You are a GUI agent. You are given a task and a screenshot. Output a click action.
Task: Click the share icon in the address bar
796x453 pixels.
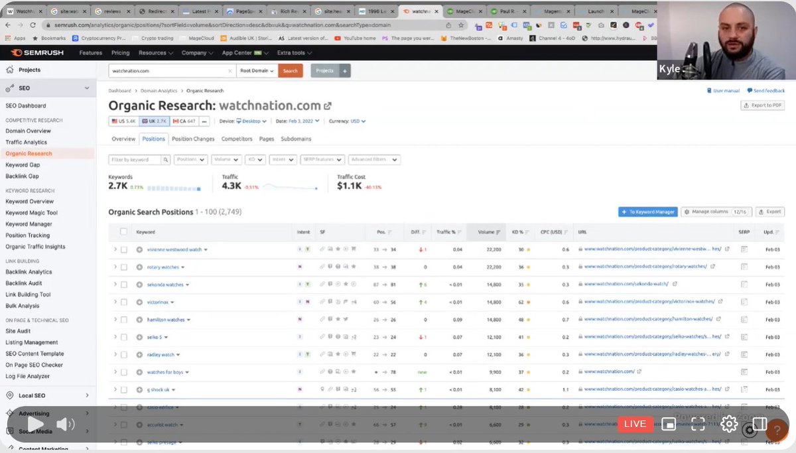pyautogui.click(x=449, y=25)
